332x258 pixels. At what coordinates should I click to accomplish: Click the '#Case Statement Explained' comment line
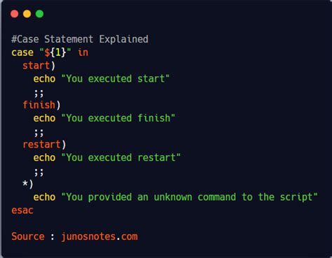coord(80,39)
